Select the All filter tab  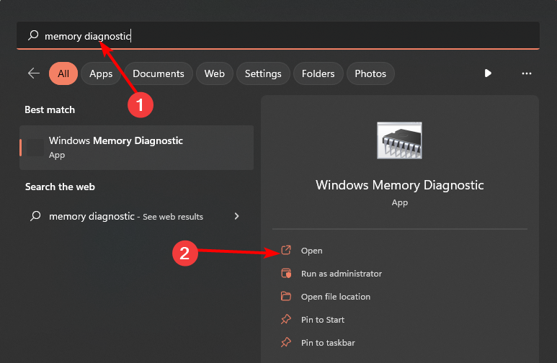coord(63,73)
